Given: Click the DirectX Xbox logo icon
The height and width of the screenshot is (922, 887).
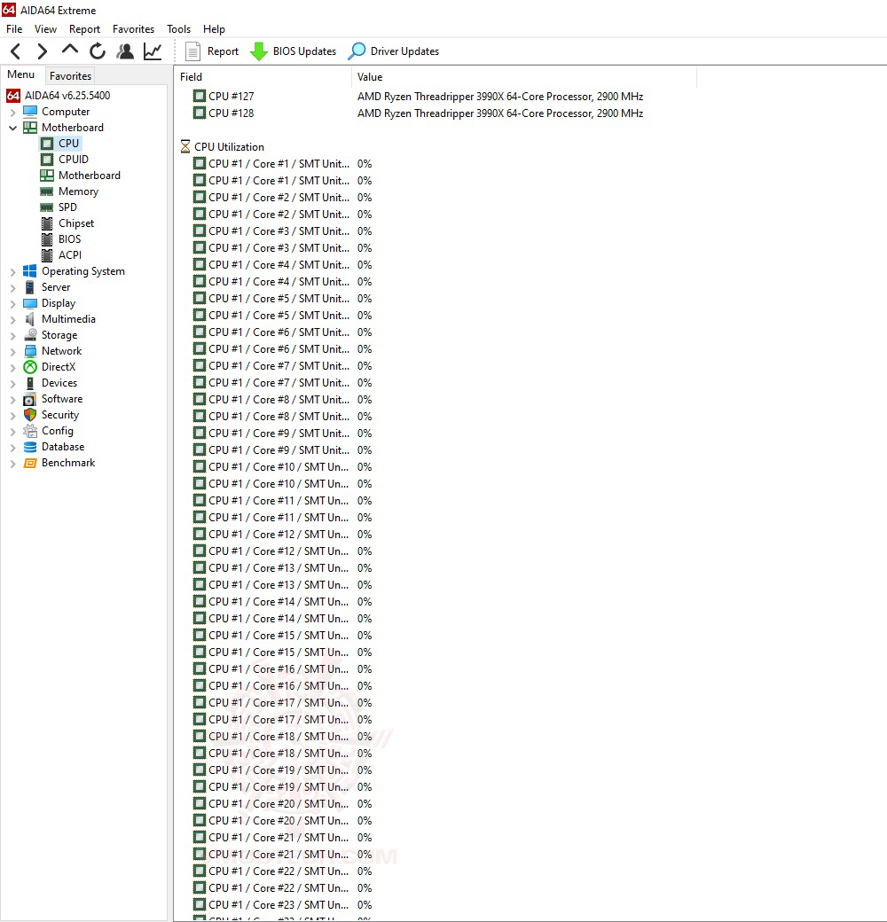Looking at the screenshot, I should (x=30, y=367).
